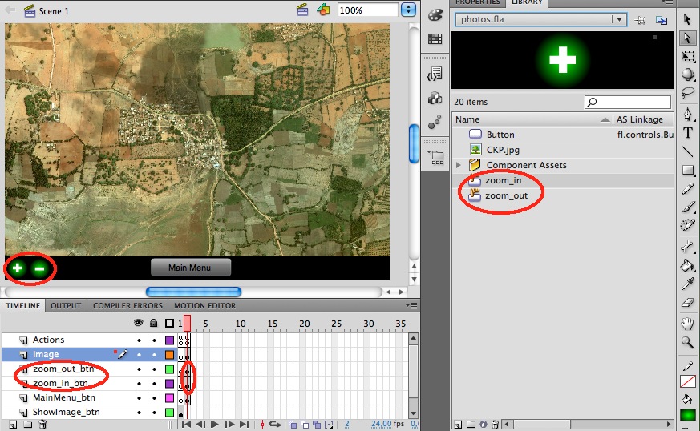
Task: Open library item Properties info icon
Action: tap(484, 424)
